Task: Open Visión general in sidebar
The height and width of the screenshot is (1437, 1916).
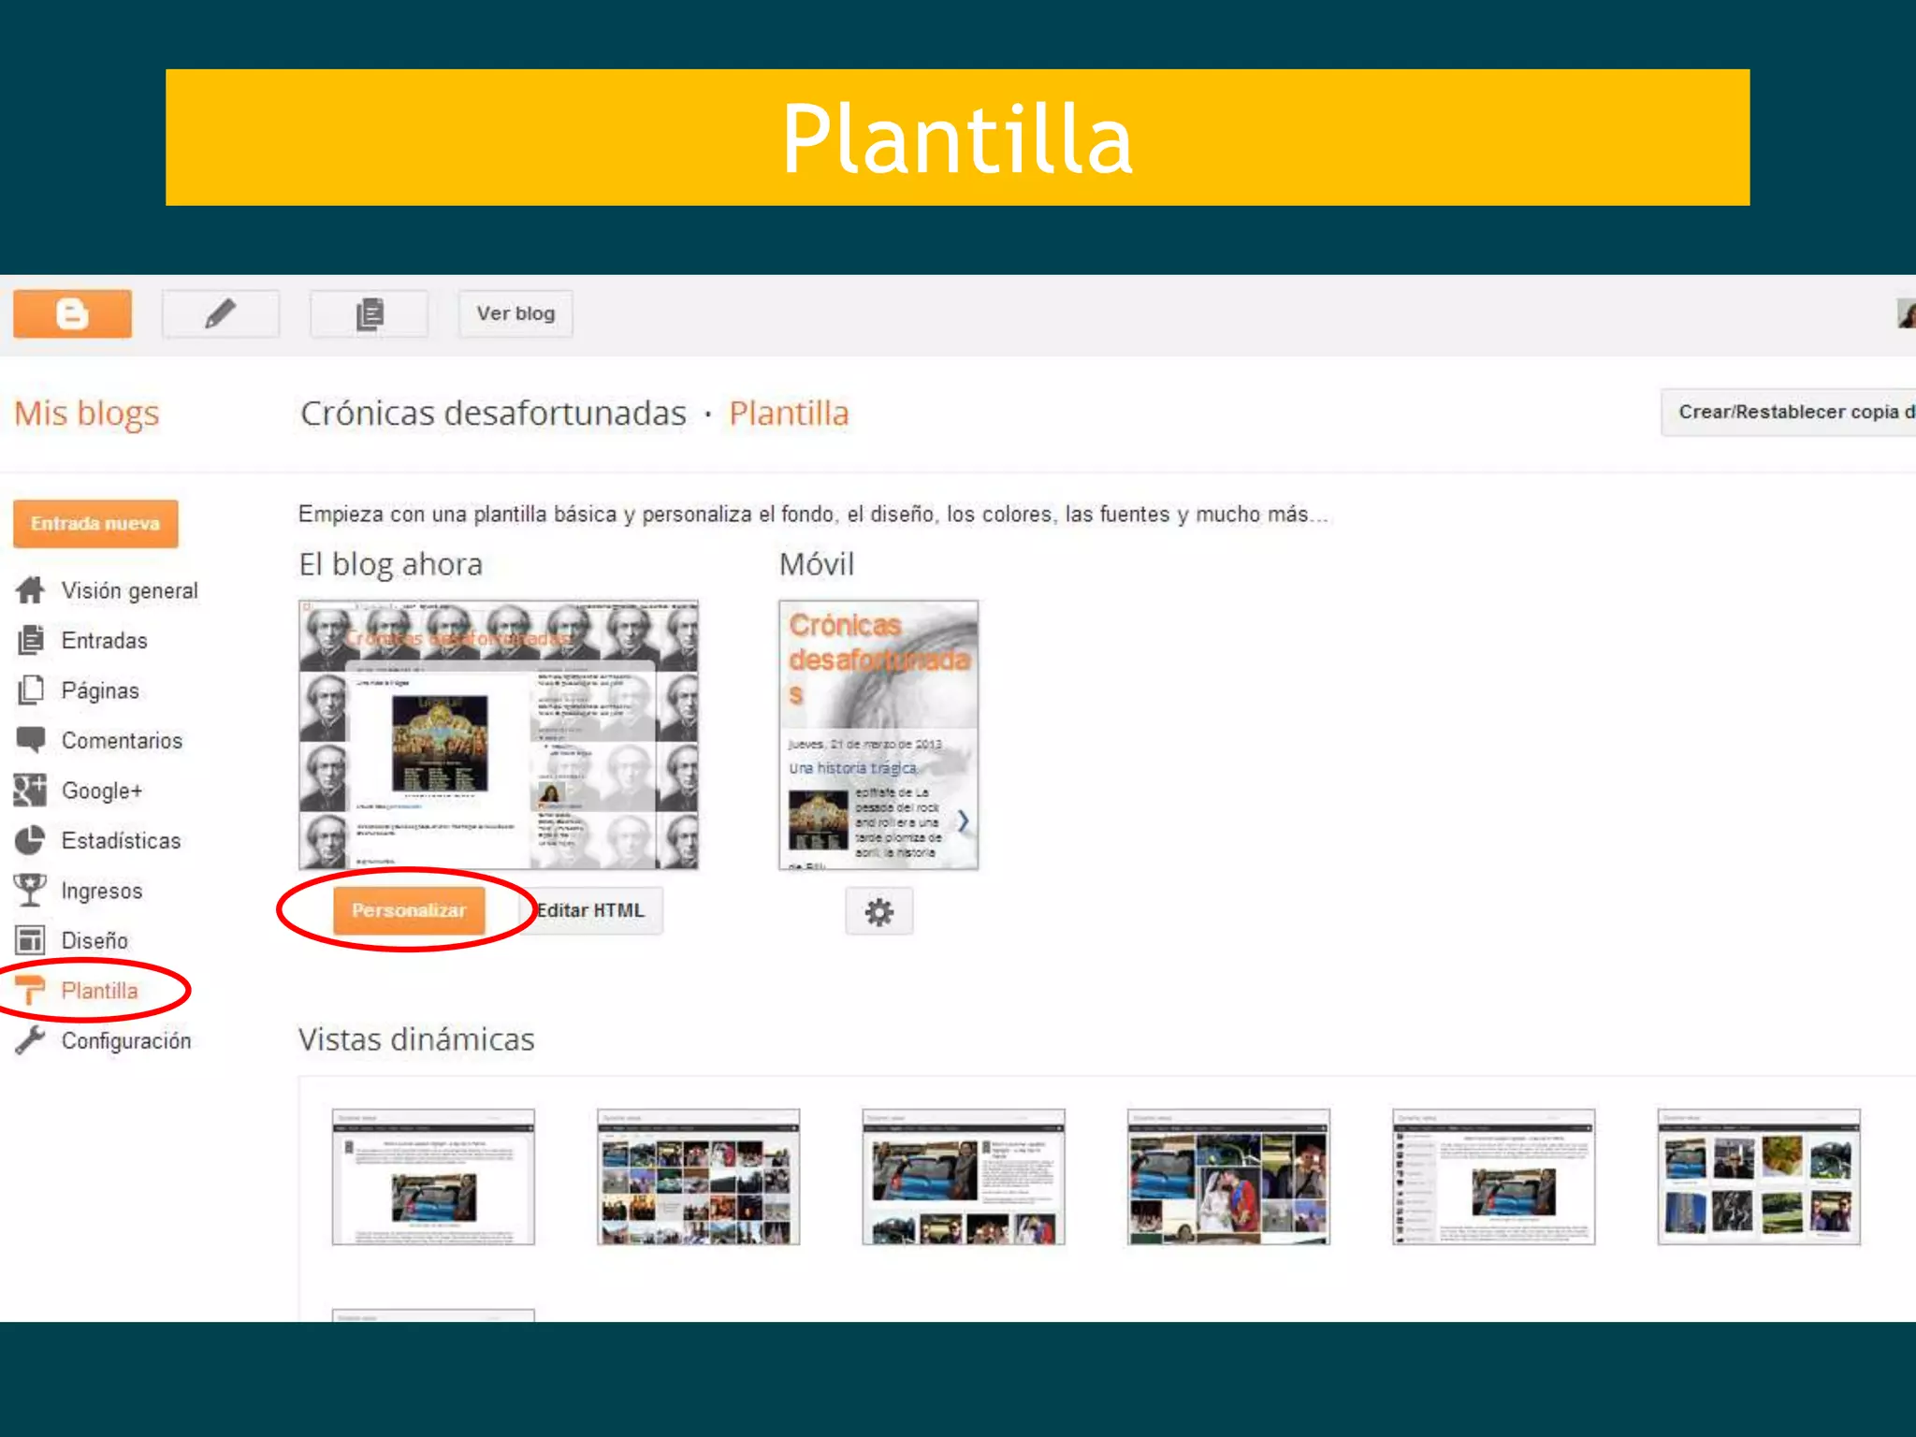Action: (130, 590)
